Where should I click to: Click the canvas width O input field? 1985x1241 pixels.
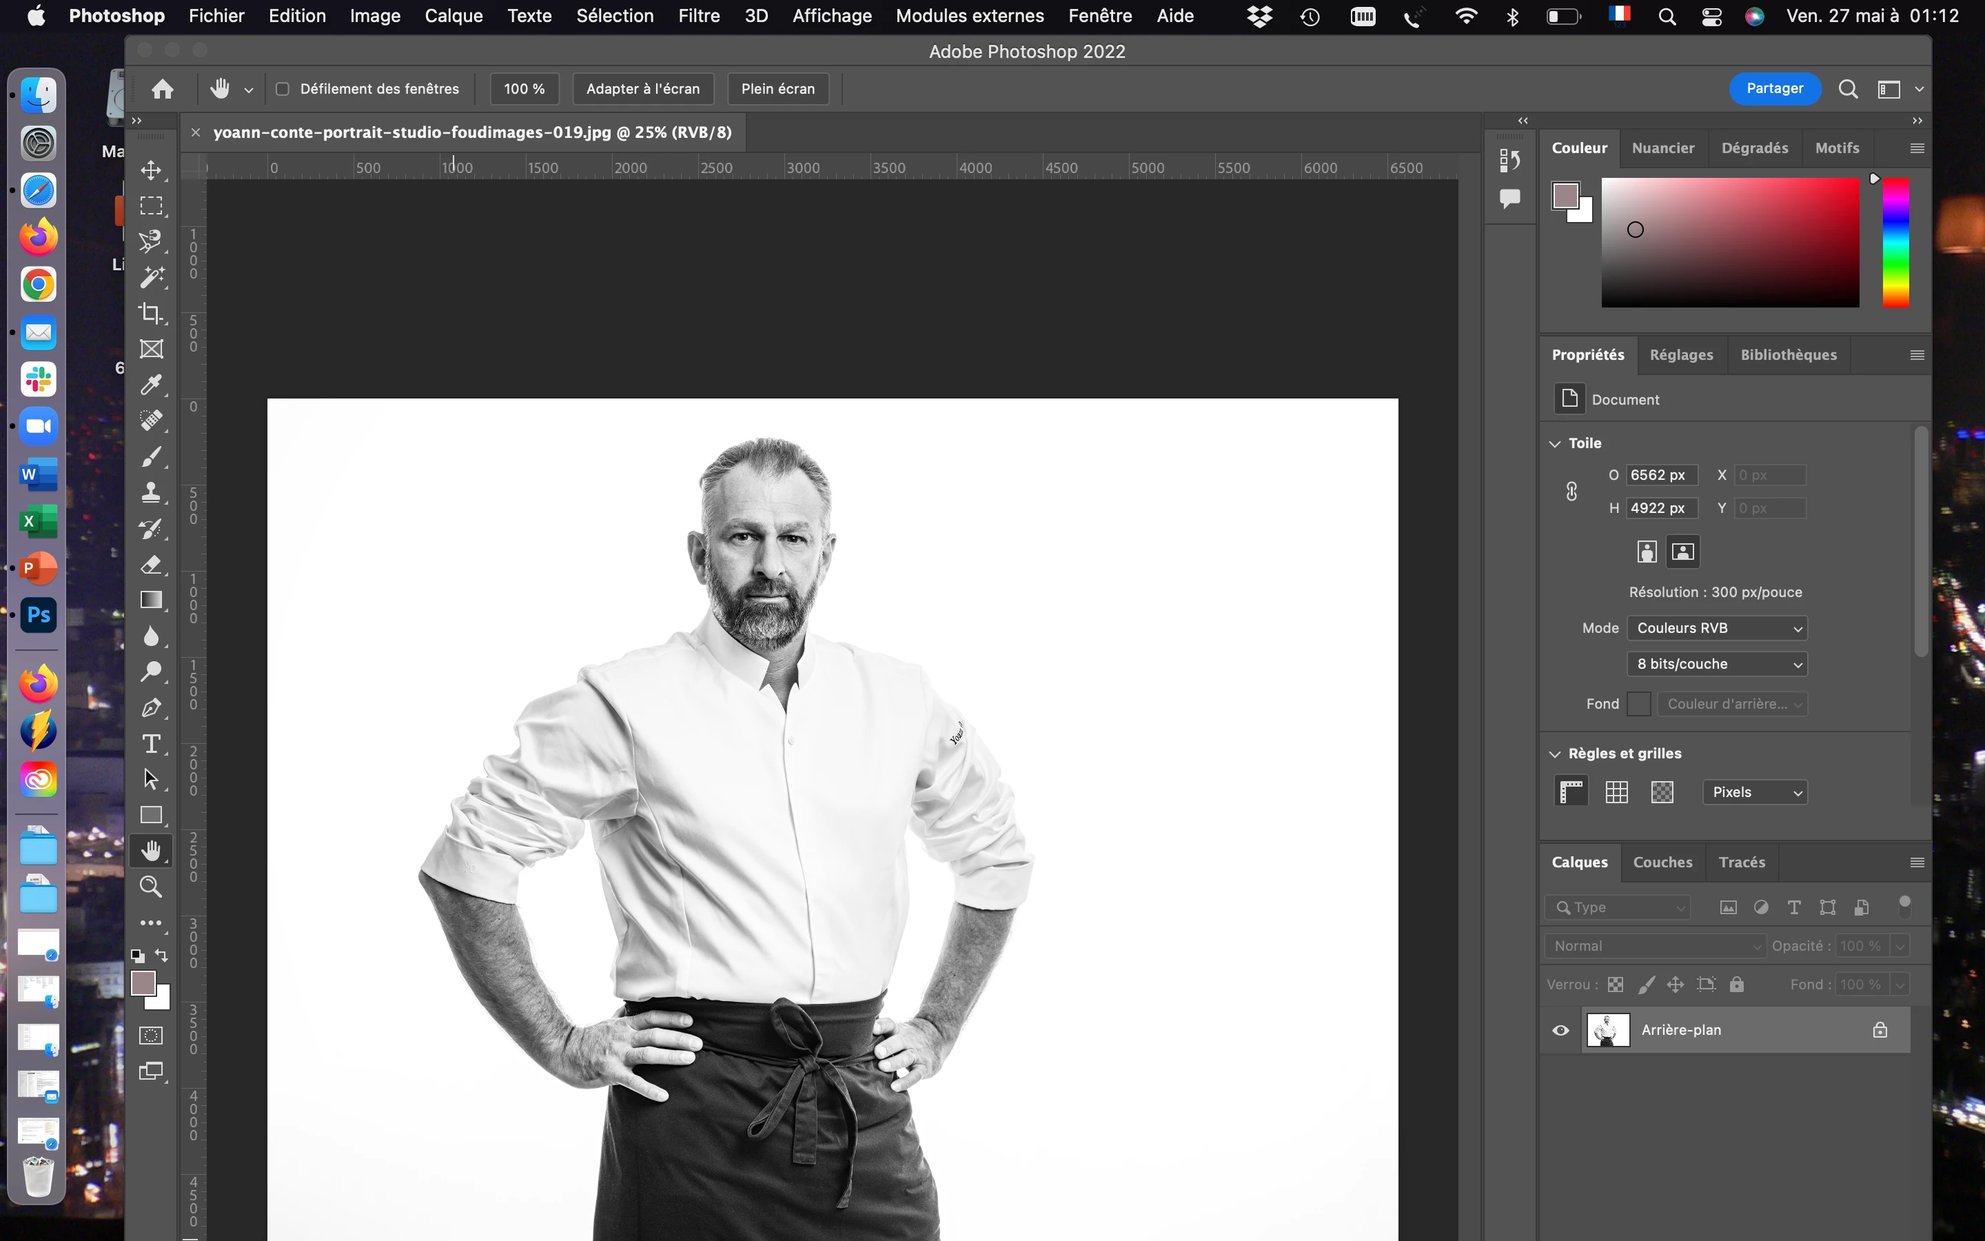point(1661,475)
